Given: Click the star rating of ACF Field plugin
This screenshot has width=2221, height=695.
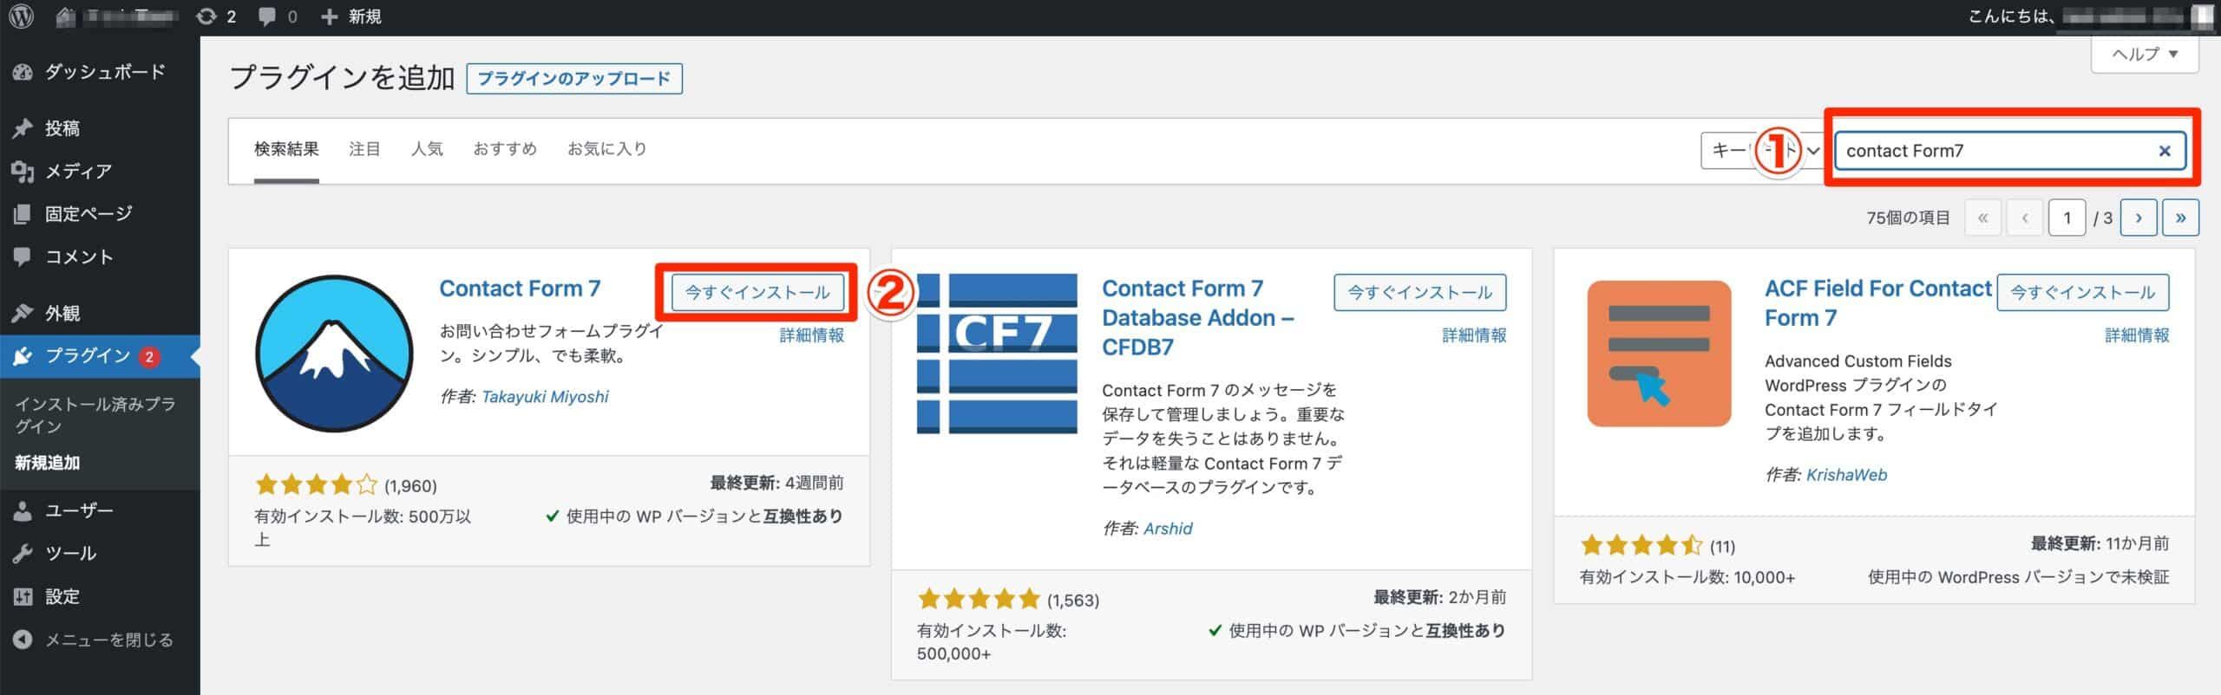Looking at the screenshot, I should 1641,546.
